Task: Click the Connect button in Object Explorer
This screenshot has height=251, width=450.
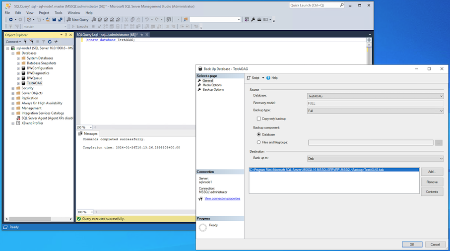Action: point(13,42)
